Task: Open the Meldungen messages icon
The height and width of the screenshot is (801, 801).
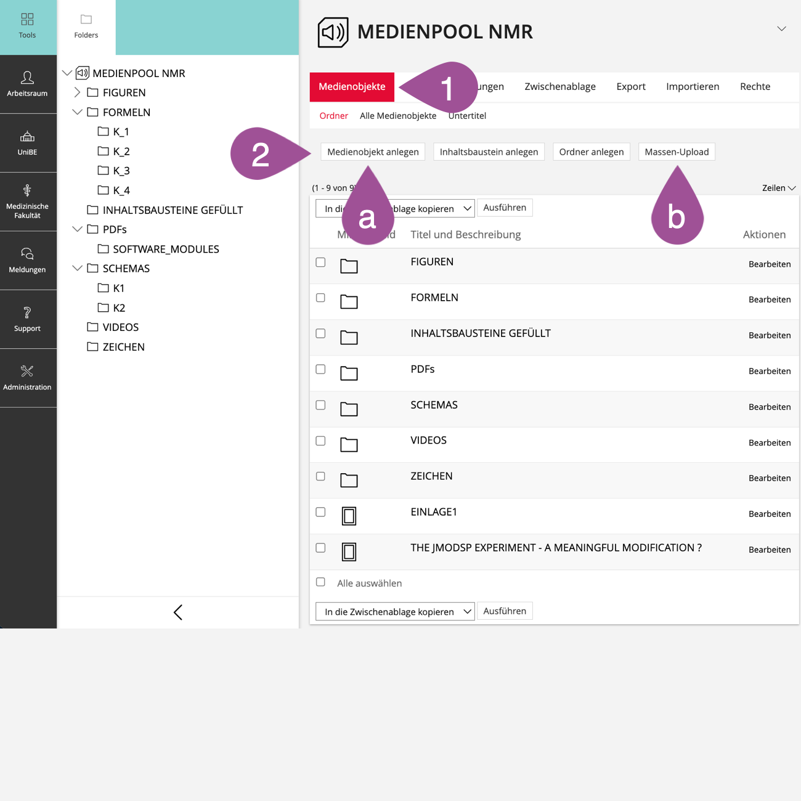Action: point(27,254)
